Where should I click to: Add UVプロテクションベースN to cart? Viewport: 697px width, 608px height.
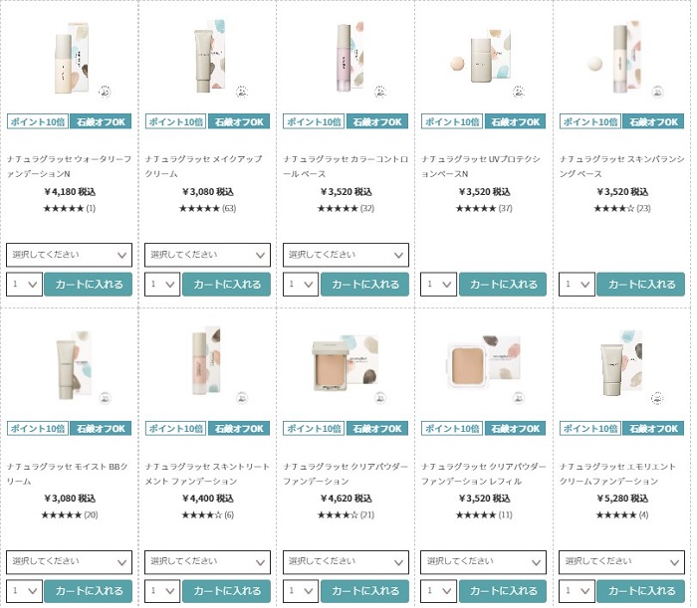tap(503, 285)
